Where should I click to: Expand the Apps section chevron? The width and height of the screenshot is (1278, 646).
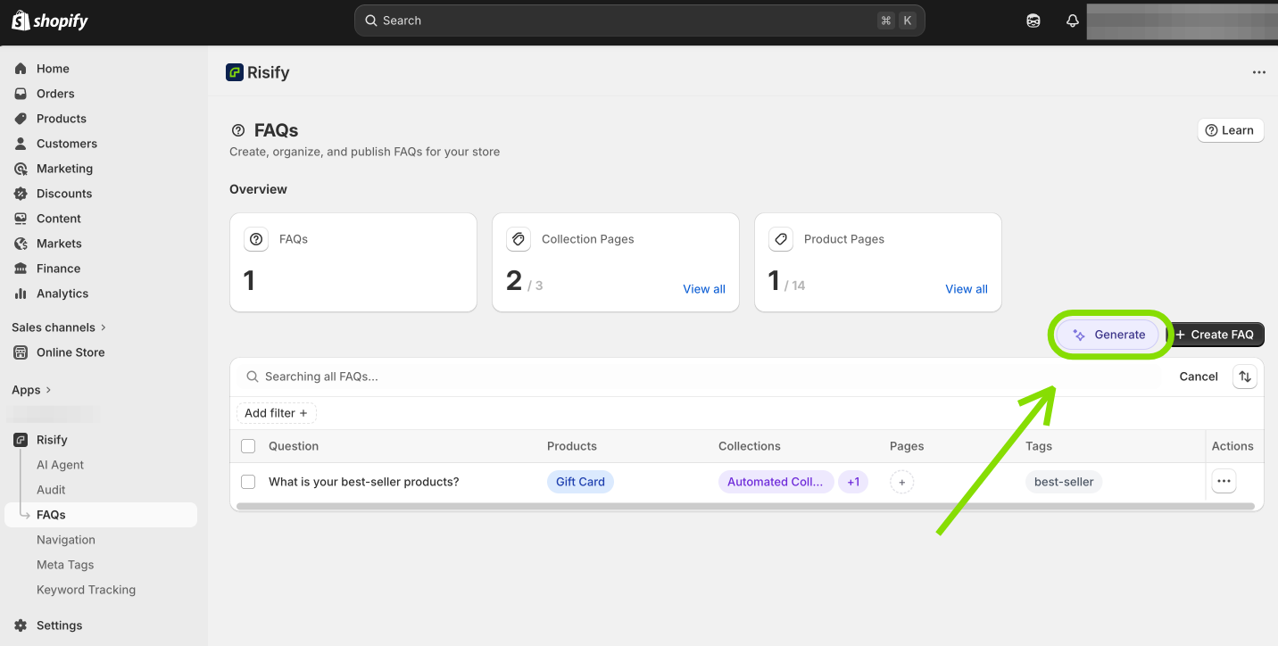pos(48,390)
